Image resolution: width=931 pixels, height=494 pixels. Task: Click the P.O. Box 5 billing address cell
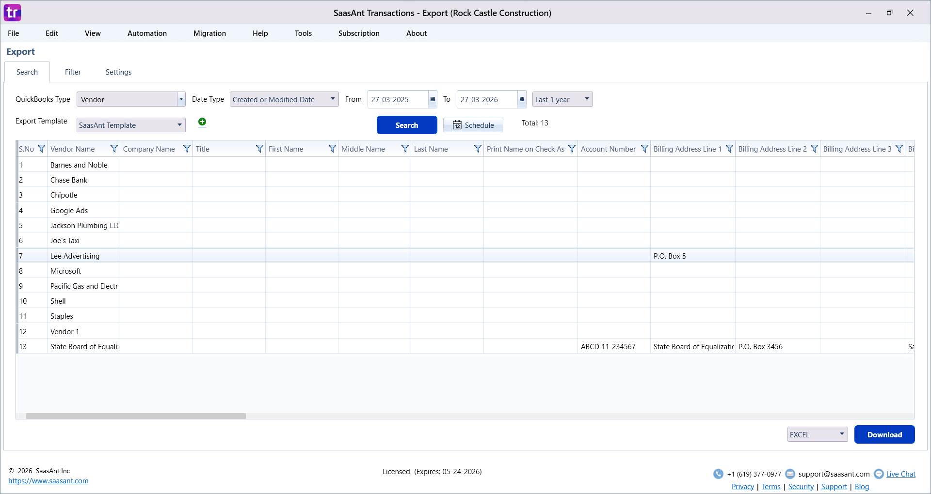tap(693, 256)
